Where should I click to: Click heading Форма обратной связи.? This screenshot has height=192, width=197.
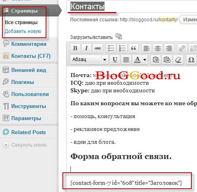tap(121, 156)
